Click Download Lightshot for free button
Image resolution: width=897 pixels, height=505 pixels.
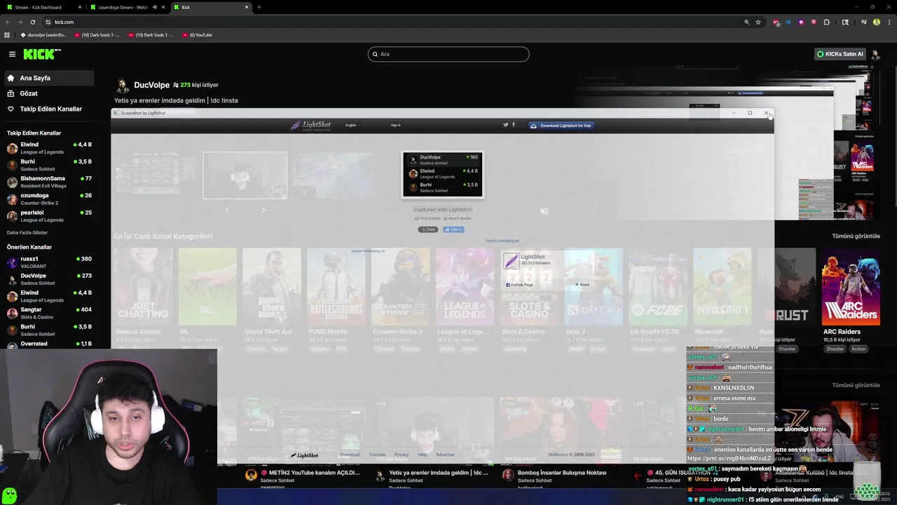tap(561, 126)
